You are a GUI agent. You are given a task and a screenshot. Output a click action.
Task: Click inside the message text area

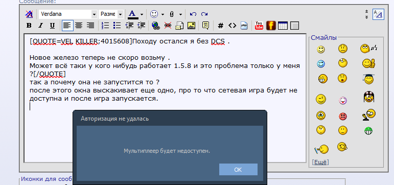pos(165,98)
